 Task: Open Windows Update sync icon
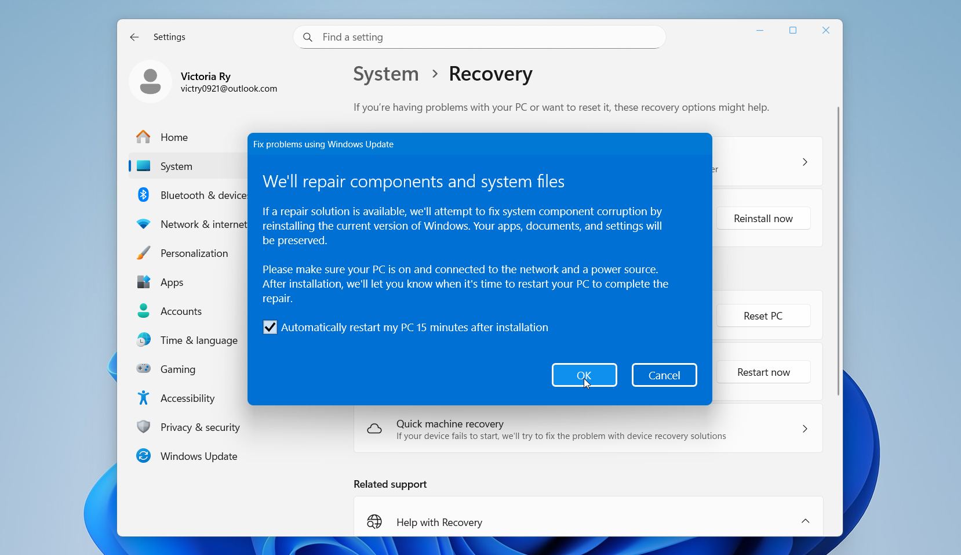(x=143, y=456)
